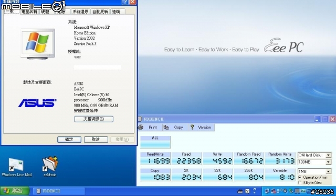
Task: Click the 'Home Edition' text
Action: [x=85, y=33]
